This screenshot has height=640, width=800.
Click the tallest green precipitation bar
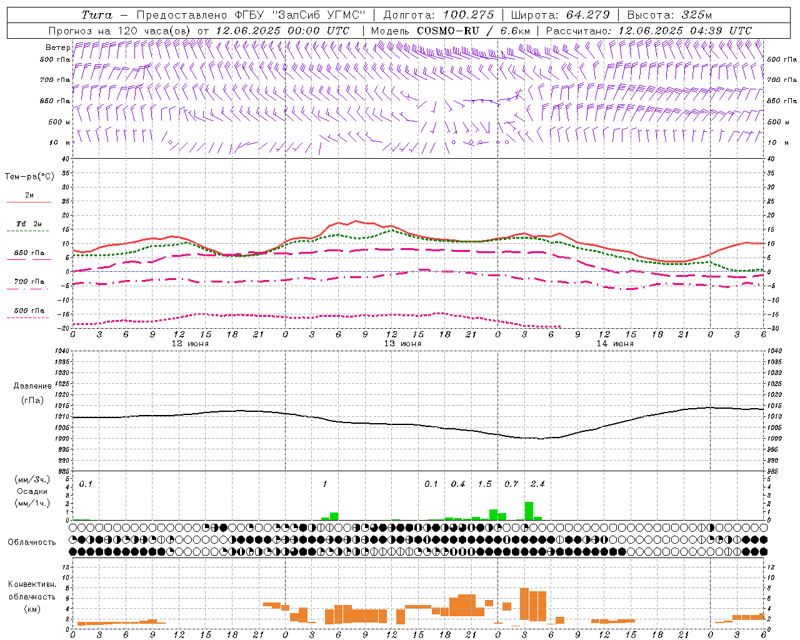(x=529, y=511)
